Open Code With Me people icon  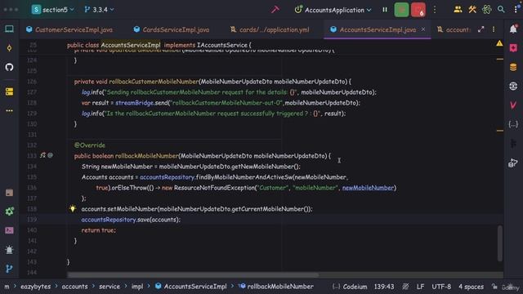click(458, 10)
